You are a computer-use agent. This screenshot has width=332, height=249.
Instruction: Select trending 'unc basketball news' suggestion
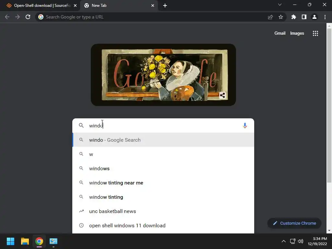click(163, 211)
